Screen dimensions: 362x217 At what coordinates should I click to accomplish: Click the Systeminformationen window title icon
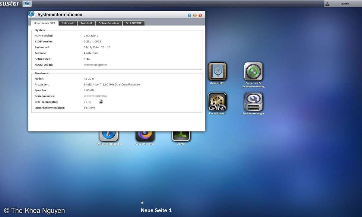(31, 14)
